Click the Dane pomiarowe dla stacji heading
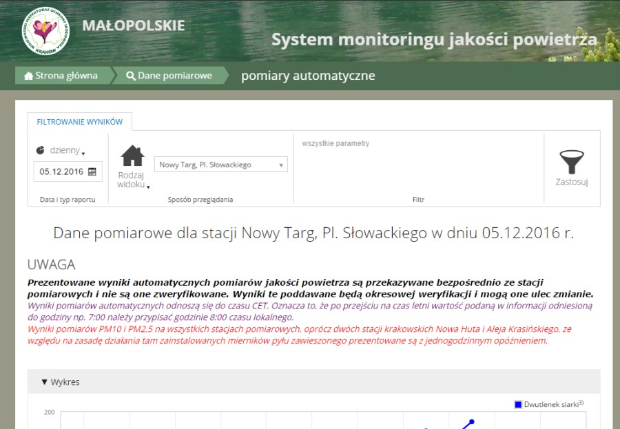The height and width of the screenshot is (429, 620). [x=313, y=233]
